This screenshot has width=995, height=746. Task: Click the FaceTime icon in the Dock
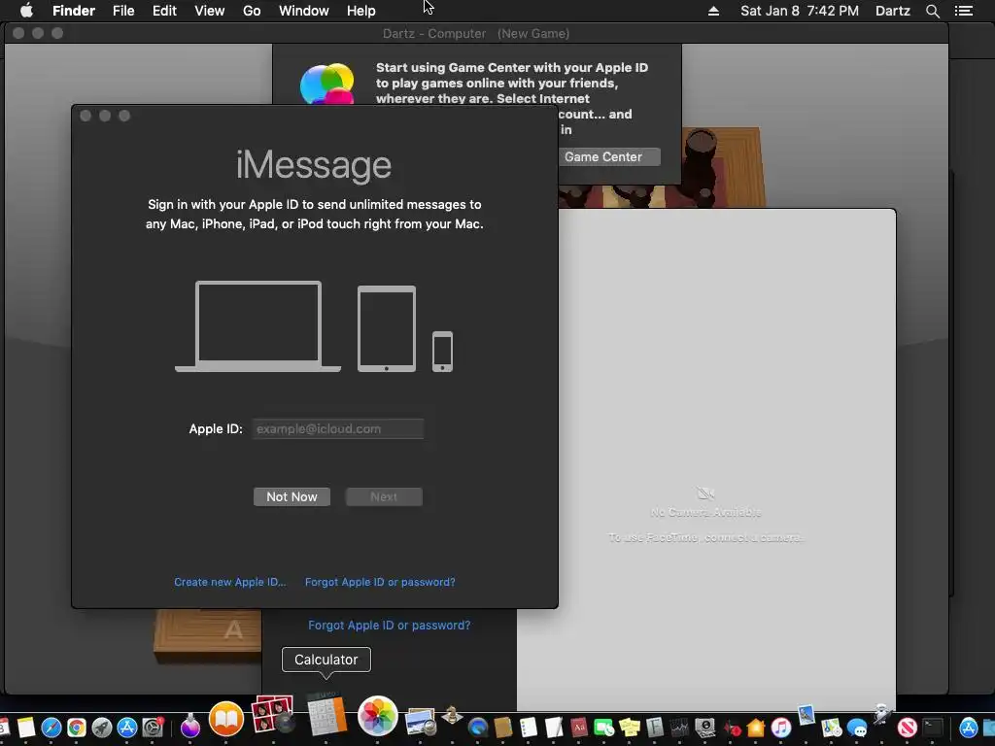pos(604,728)
